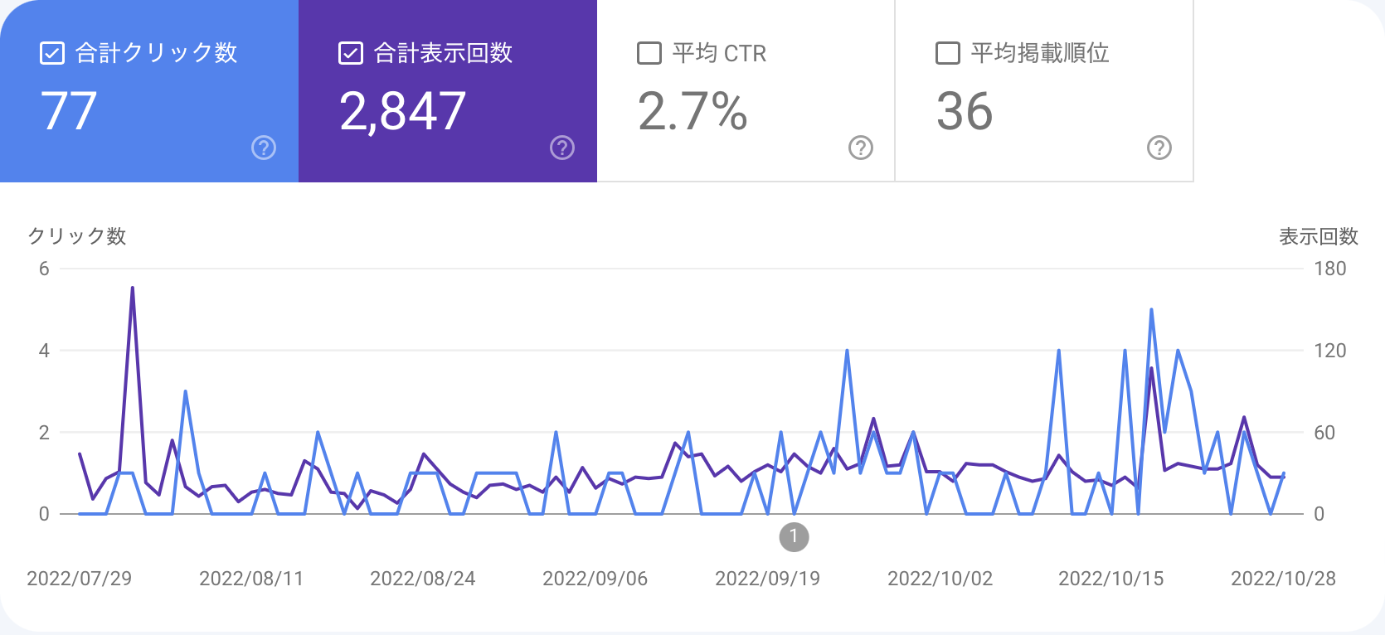
Task: Click the date label 2022/10/28
Action: (x=1284, y=579)
